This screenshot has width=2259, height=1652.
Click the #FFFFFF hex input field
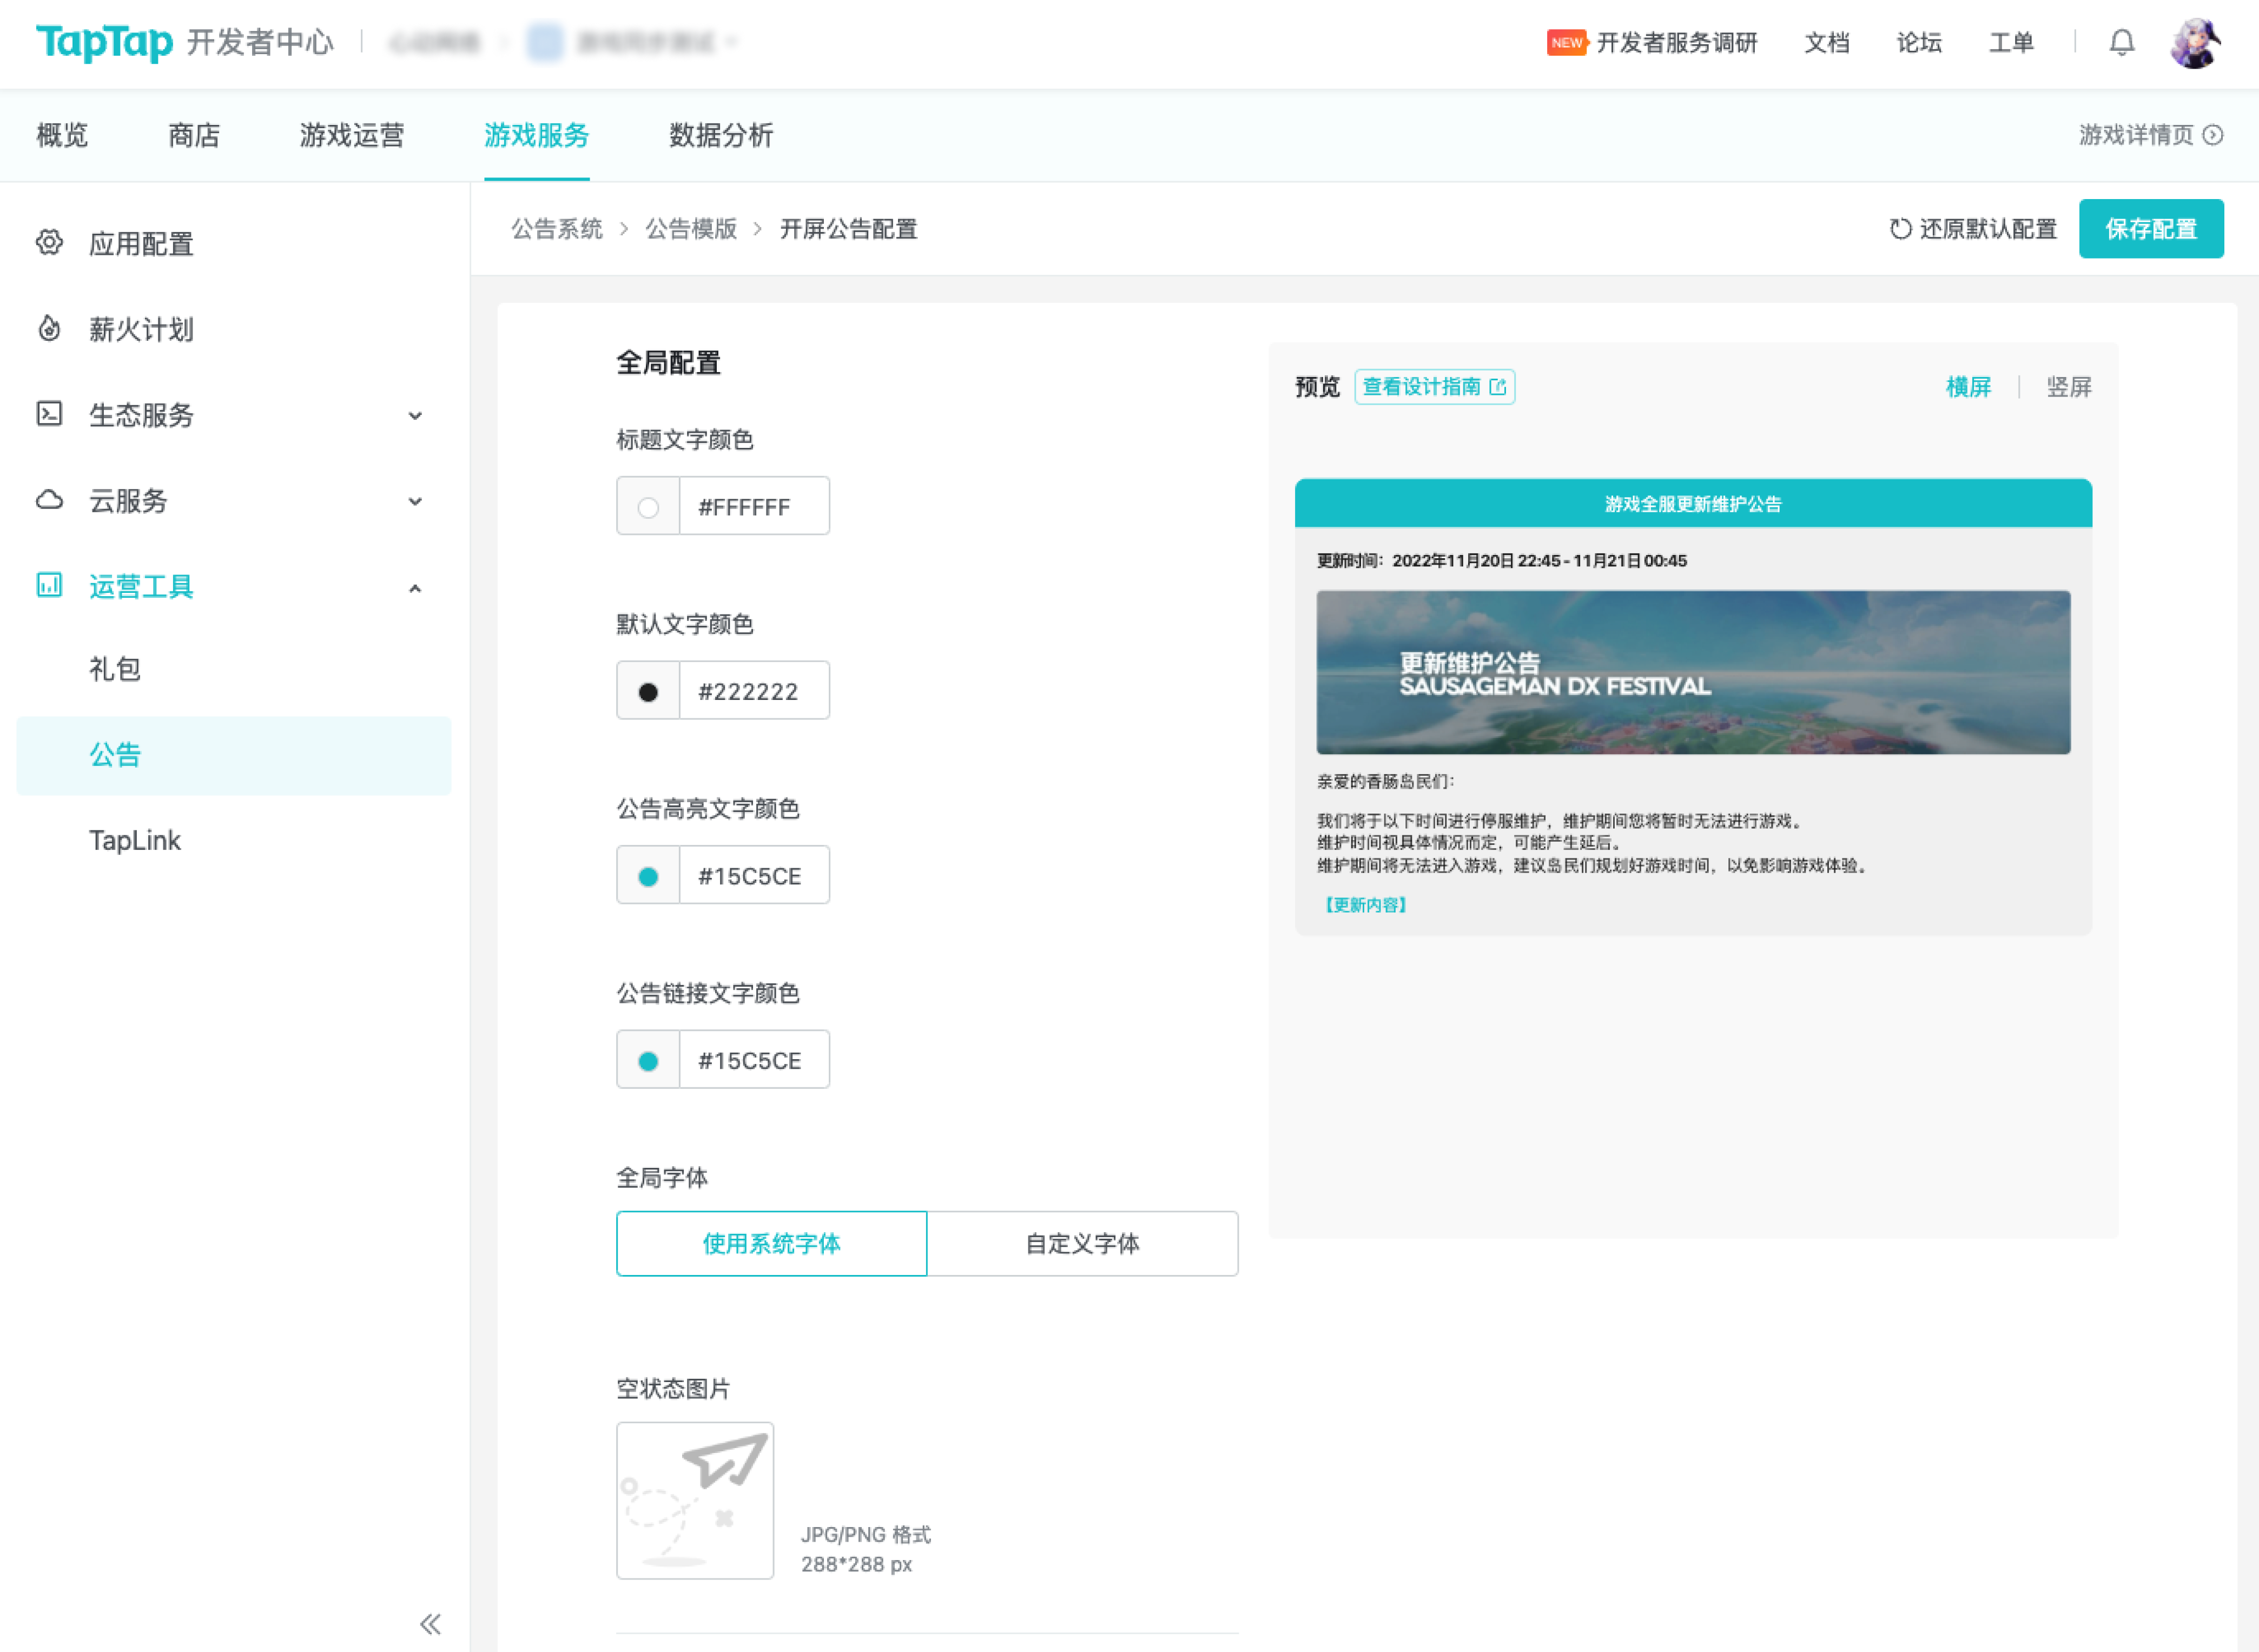[754, 507]
